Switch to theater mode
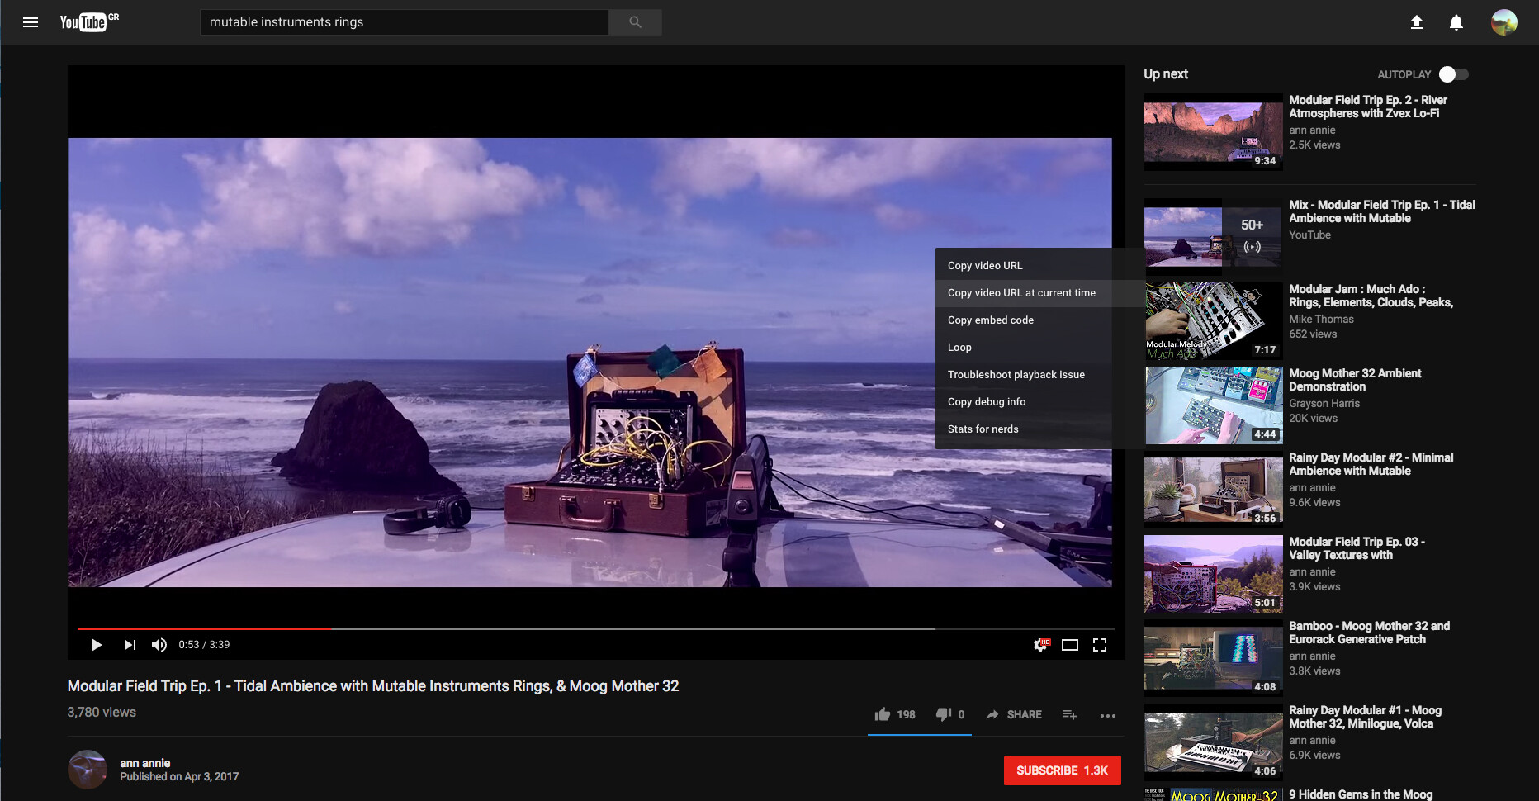The image size is (1539, 801). [x=1070, y=645]
